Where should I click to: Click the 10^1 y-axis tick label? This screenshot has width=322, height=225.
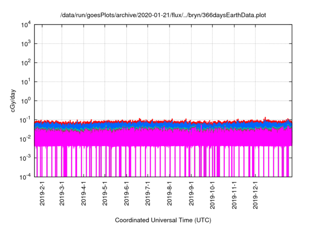tap(26, 81)
